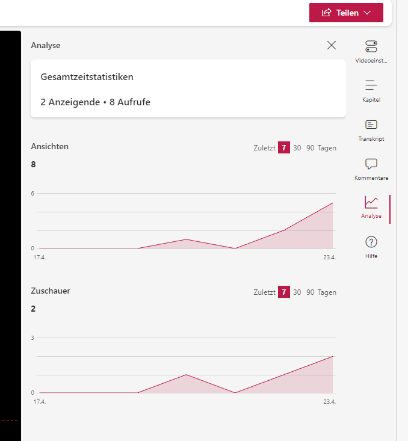Click the Zuschauer total value 2
The height and width of the screenshot is (441, 408).
33,309
